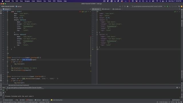Open the Version Control tool window
Screen dimensions: 183x103
(x=8, y=100)
